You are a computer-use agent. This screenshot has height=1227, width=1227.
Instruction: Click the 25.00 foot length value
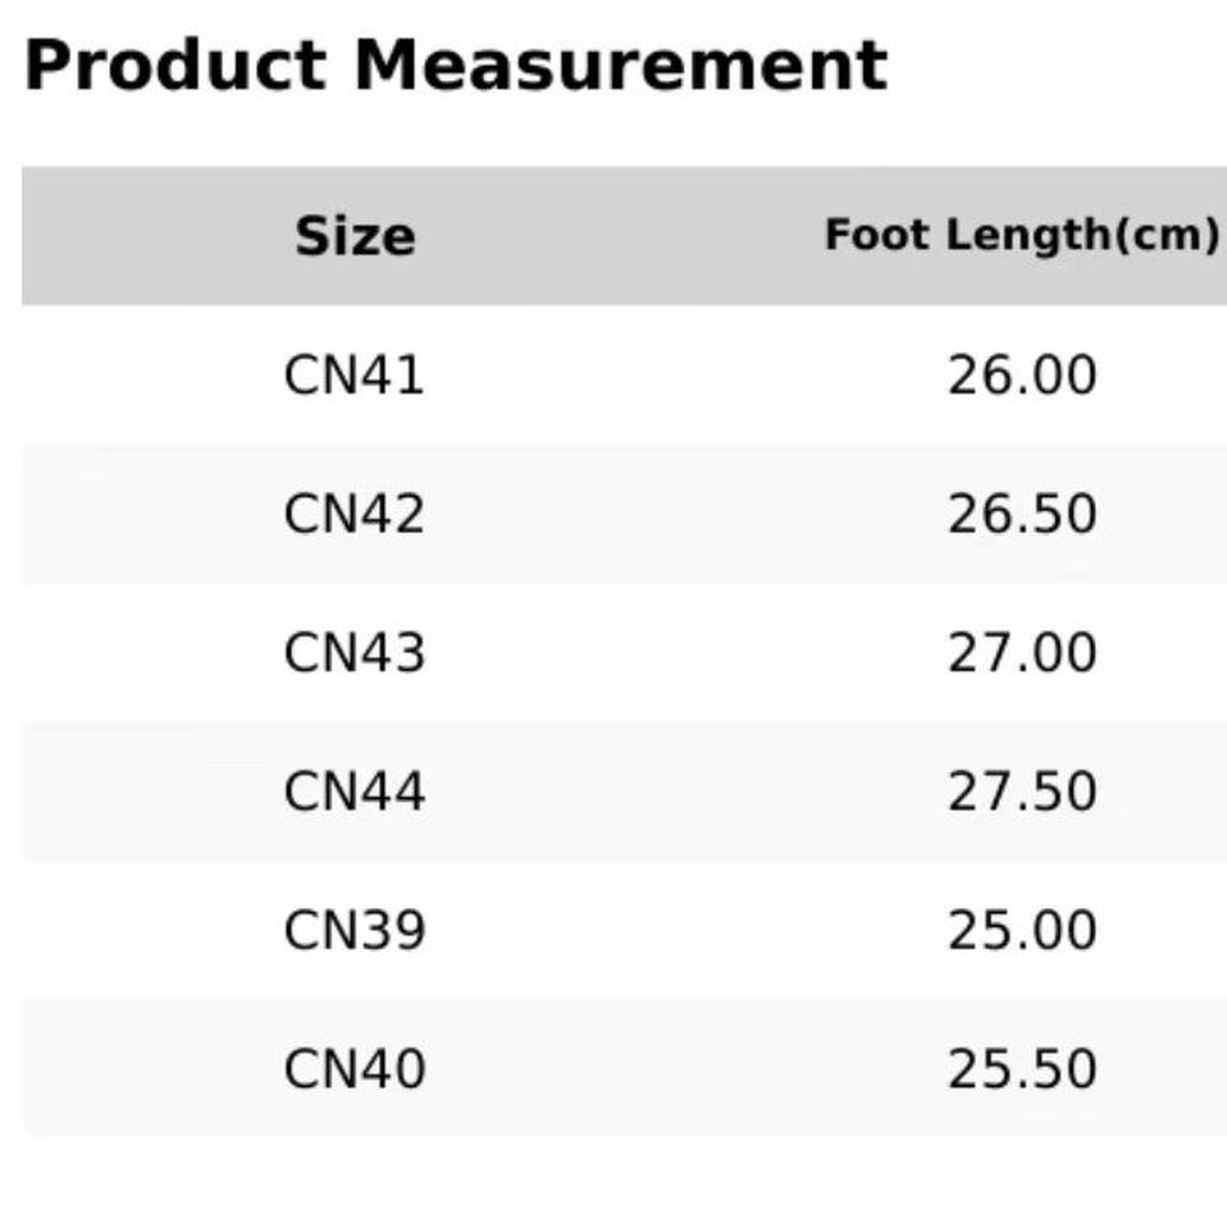pyautogui.click(x=1022, y=931)
